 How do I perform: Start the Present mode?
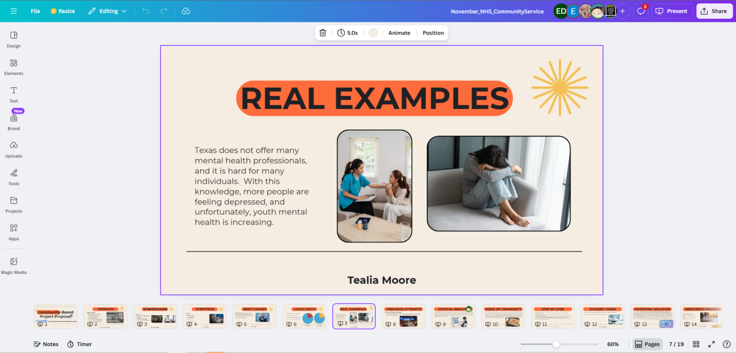[x=672, y=11]
